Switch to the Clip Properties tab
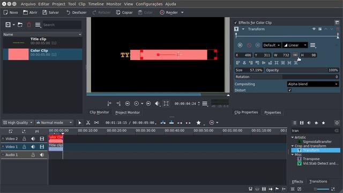Screen dimensions: 343x193 (246, 112)
